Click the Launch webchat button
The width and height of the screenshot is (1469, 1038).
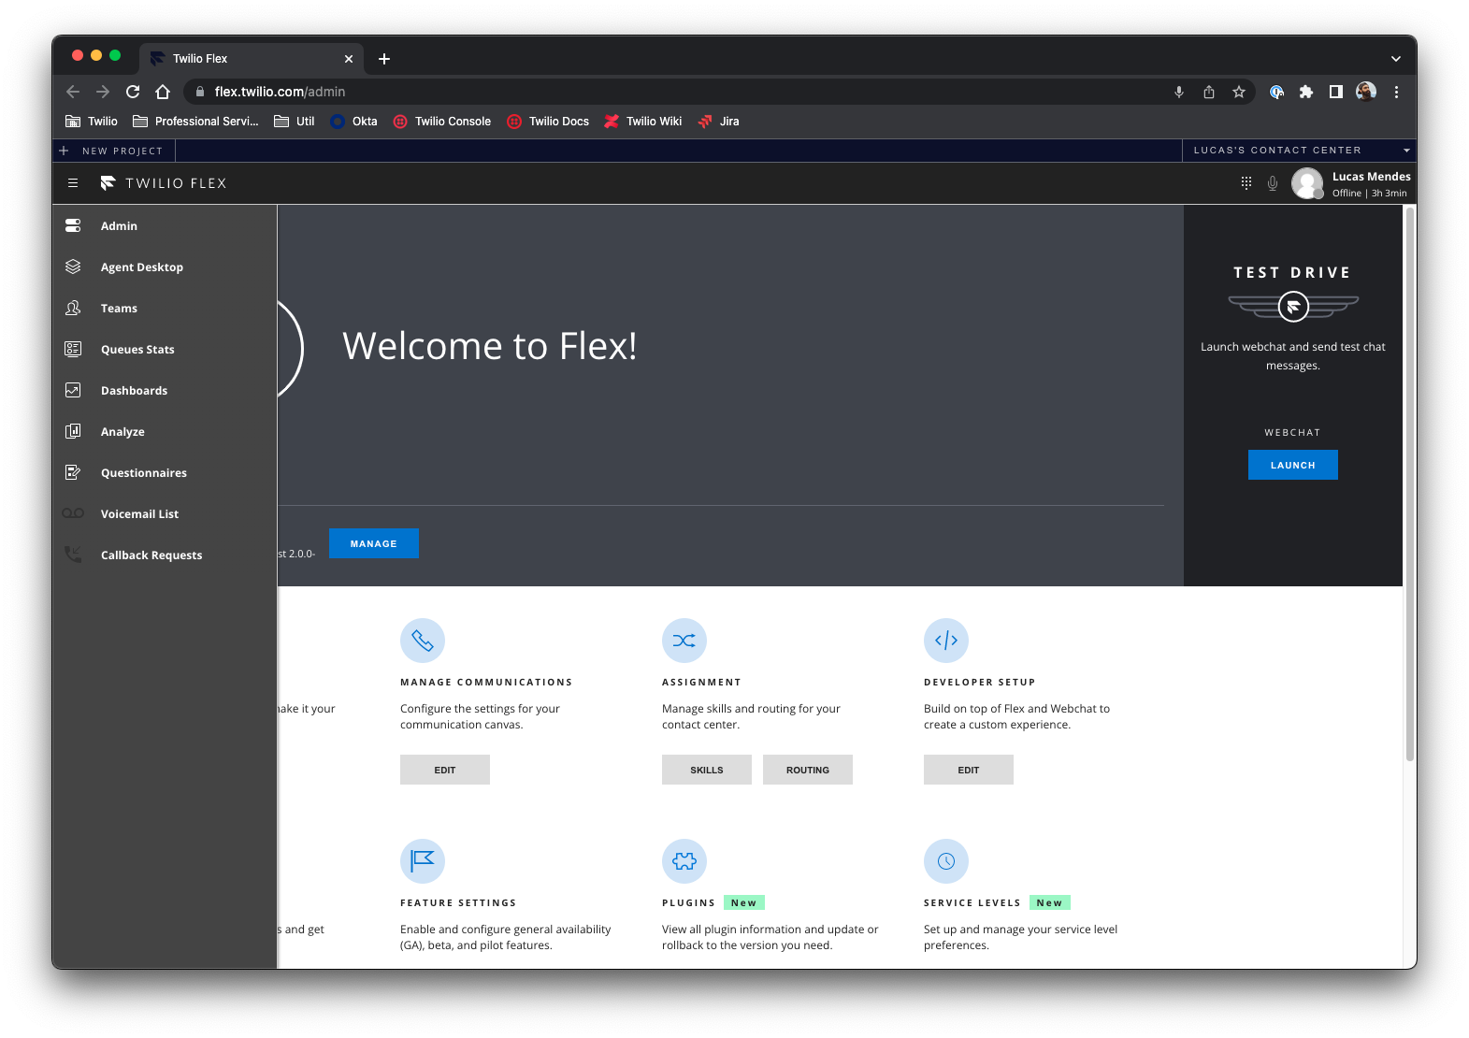click(x=1293, y=465)
